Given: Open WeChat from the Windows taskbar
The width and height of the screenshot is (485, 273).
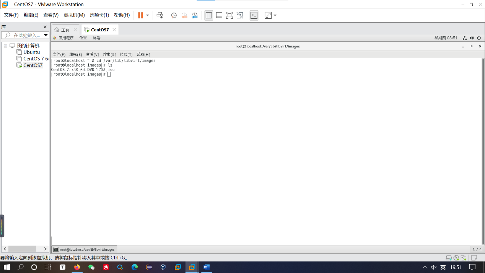Looking at the screenshot, I should (x=91, y=267).
